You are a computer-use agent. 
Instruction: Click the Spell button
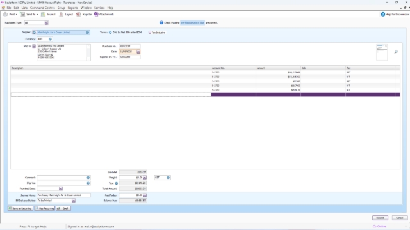point(63,208)
